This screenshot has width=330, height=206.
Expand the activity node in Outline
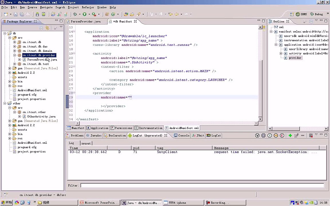[x=281, y=54]
